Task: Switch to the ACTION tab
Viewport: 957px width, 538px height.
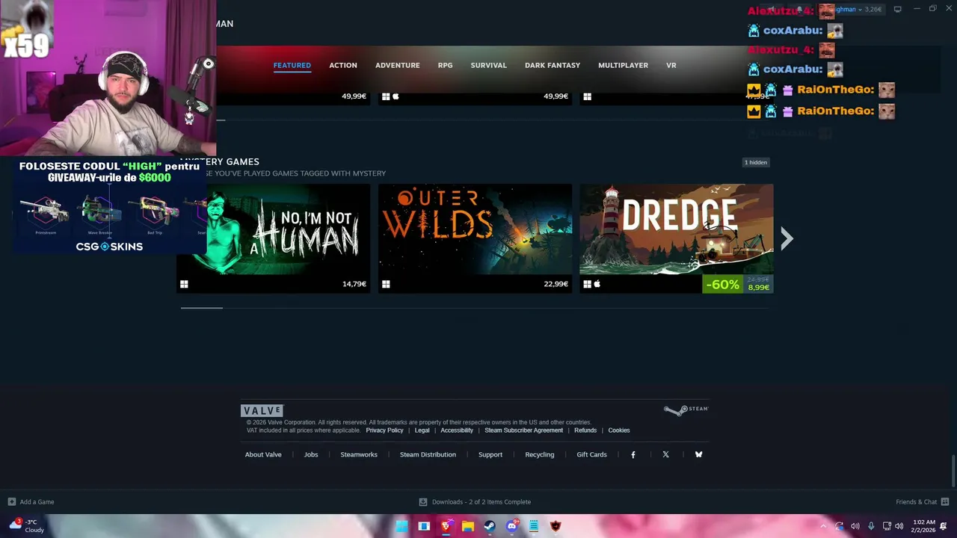Action: point(343,65)
